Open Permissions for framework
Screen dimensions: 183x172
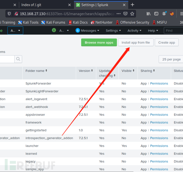coord(159,123)
